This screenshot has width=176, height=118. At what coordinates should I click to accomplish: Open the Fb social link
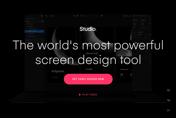tap(168, 90)
